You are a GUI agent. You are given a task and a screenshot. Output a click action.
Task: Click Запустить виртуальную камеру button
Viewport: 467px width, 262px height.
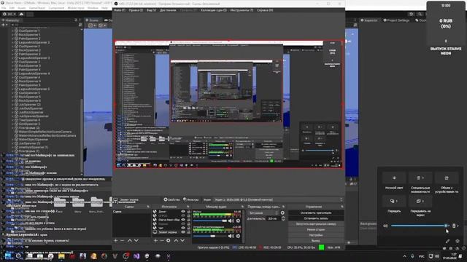(316, 224)
